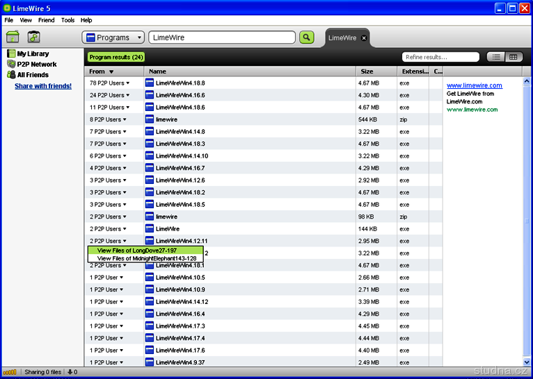
Task: Switch results to table view
Action: (514, 57)
